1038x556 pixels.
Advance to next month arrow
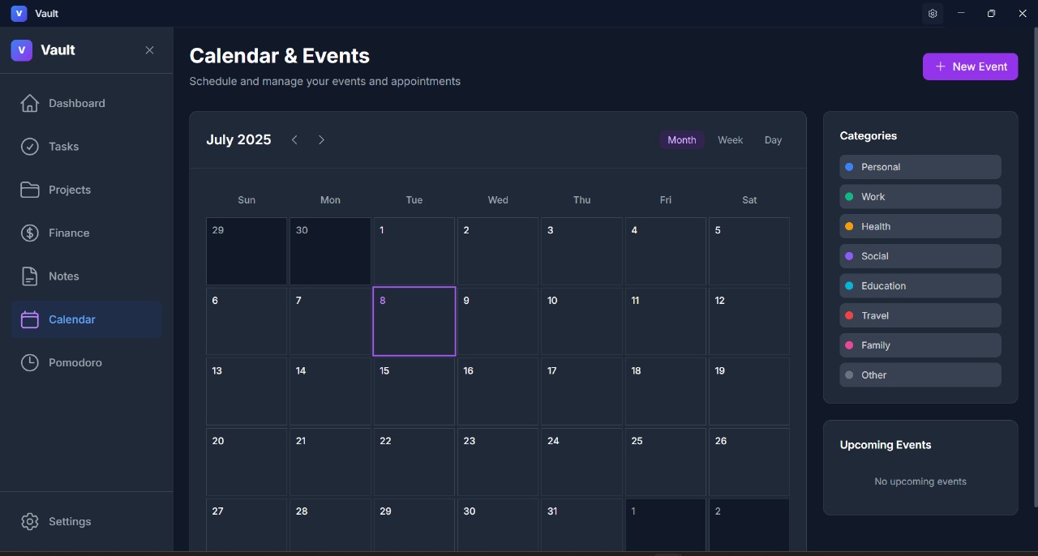click(x=321, y=140)
